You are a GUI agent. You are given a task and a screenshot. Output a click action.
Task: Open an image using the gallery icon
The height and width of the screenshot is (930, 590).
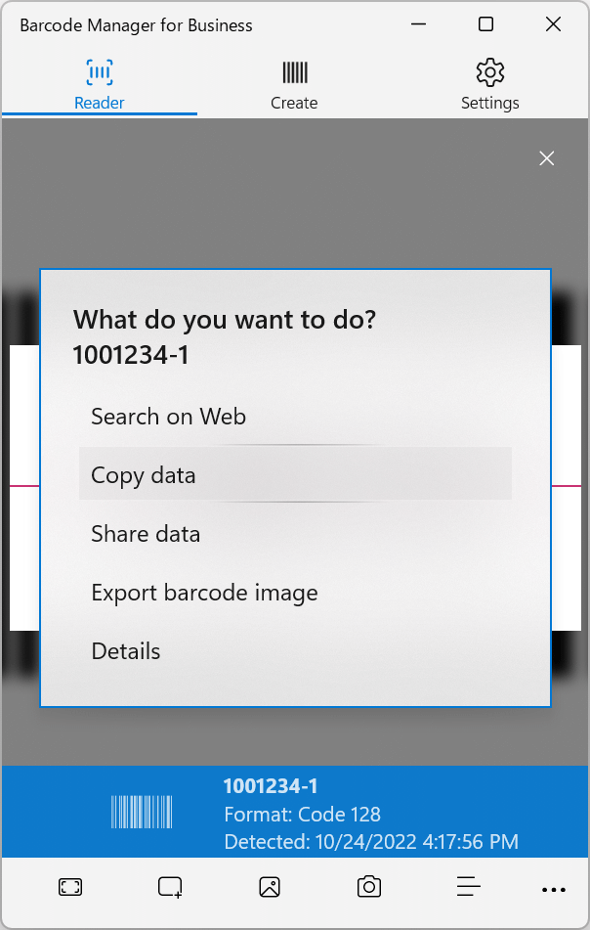(269, 887)
